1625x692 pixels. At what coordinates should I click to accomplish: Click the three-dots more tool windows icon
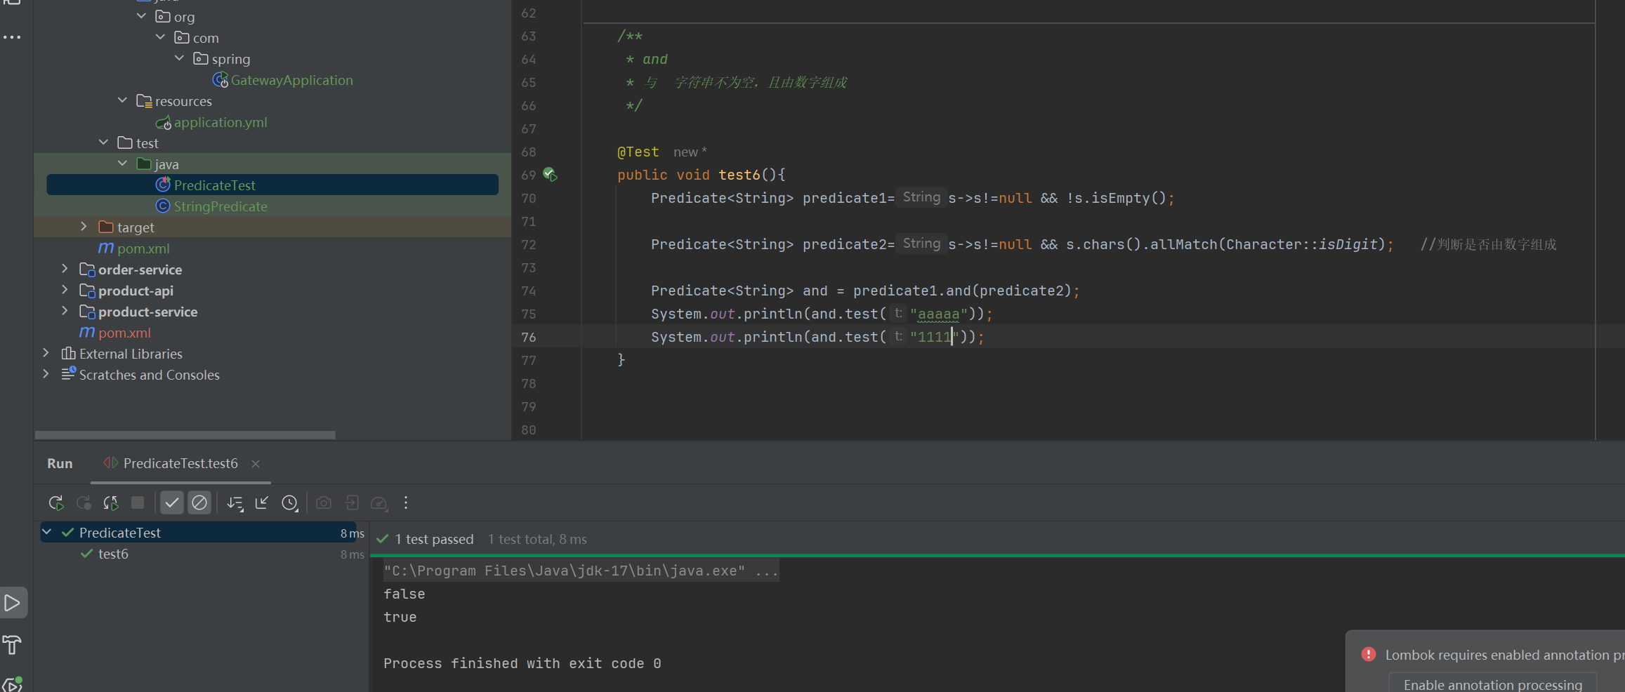point(12,37)
